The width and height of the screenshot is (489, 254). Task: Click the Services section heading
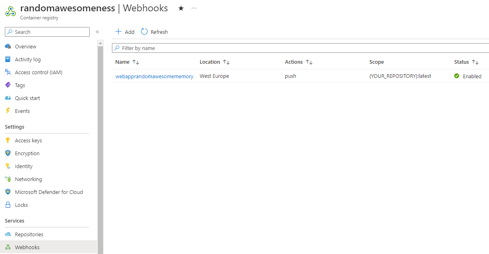pyautogui.click(x=15, y=221)
